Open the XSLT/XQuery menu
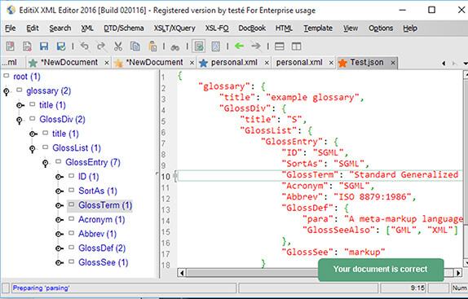Viewport: 468px width, 299px height. (174, 29)
